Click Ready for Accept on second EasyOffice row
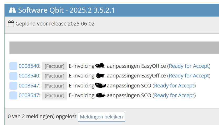This screenshot has height=125, width=219. coord(189,76)
